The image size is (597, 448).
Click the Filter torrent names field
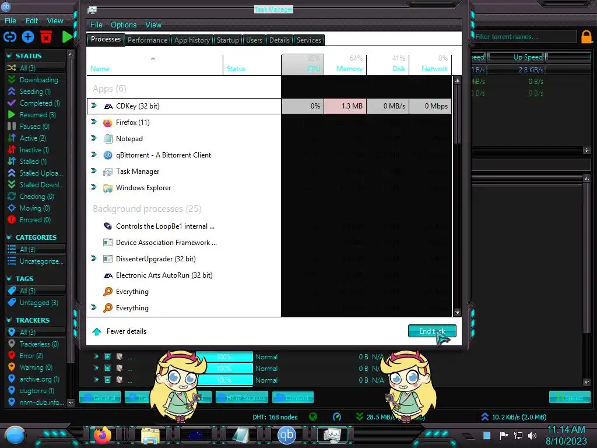(525, 37)
